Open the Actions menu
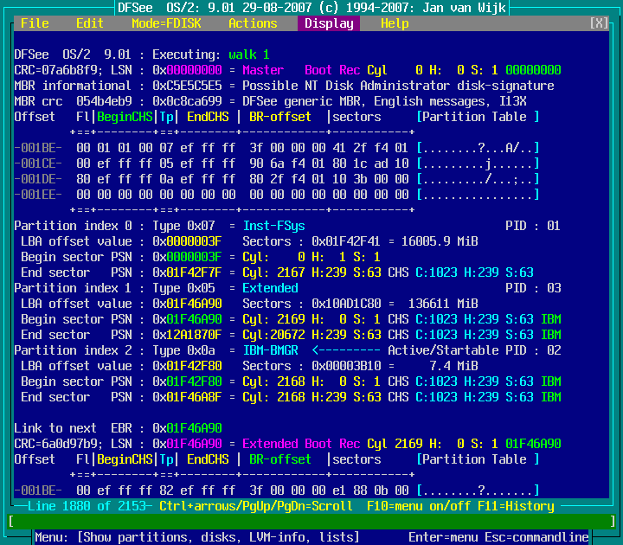This screenshot has height=545, width=623. (253, 23)
